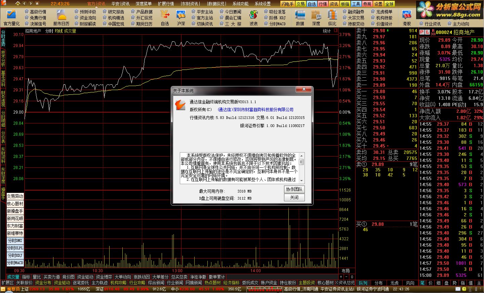Click the 板指 quick button

pos(345,4)
